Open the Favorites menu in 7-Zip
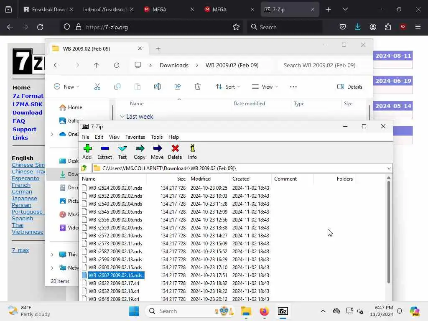 coord(135,137)
